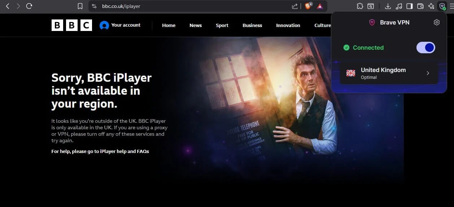Open the News section of BBC

[196, 25]
